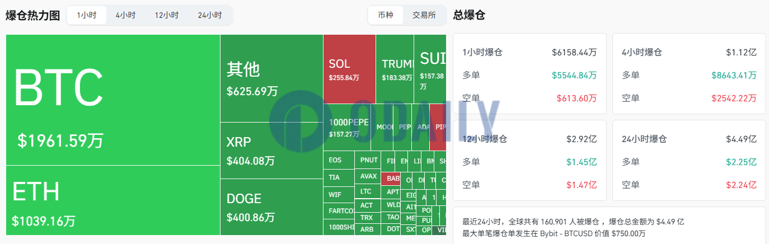Screen dimensions: 769x244
Task: Choose the 币种 view toggle
Action: coord(386,15)
